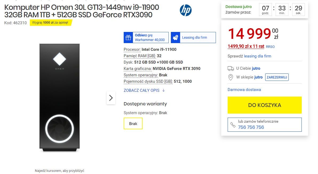Click the piggy bank leasing icon
Screen dimensions: 318x174
pos(175,38)
